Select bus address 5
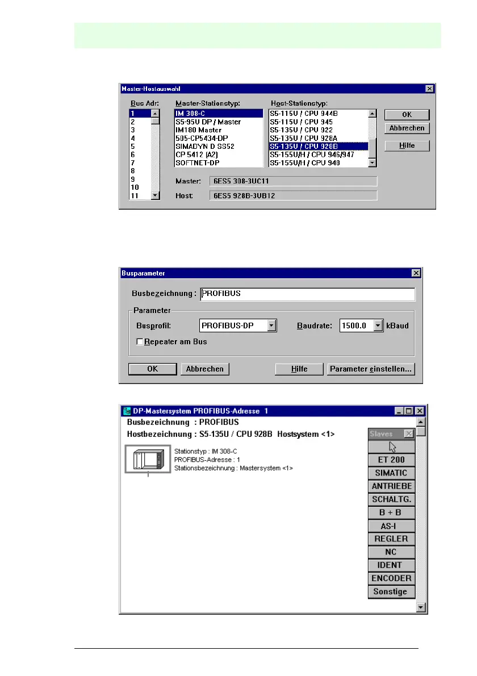Image resolution: width=477 pixels, height=676 pixels. click(140, 147)
